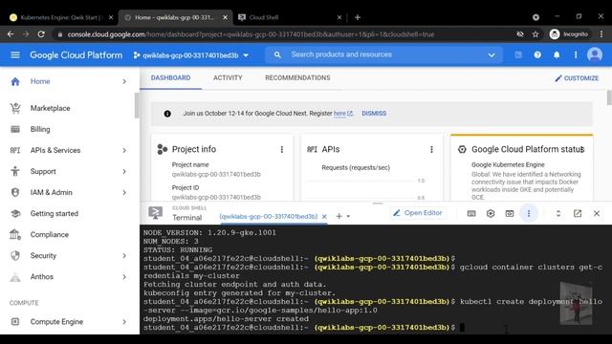Expand Home submenu chevron

tap(124, 81)
